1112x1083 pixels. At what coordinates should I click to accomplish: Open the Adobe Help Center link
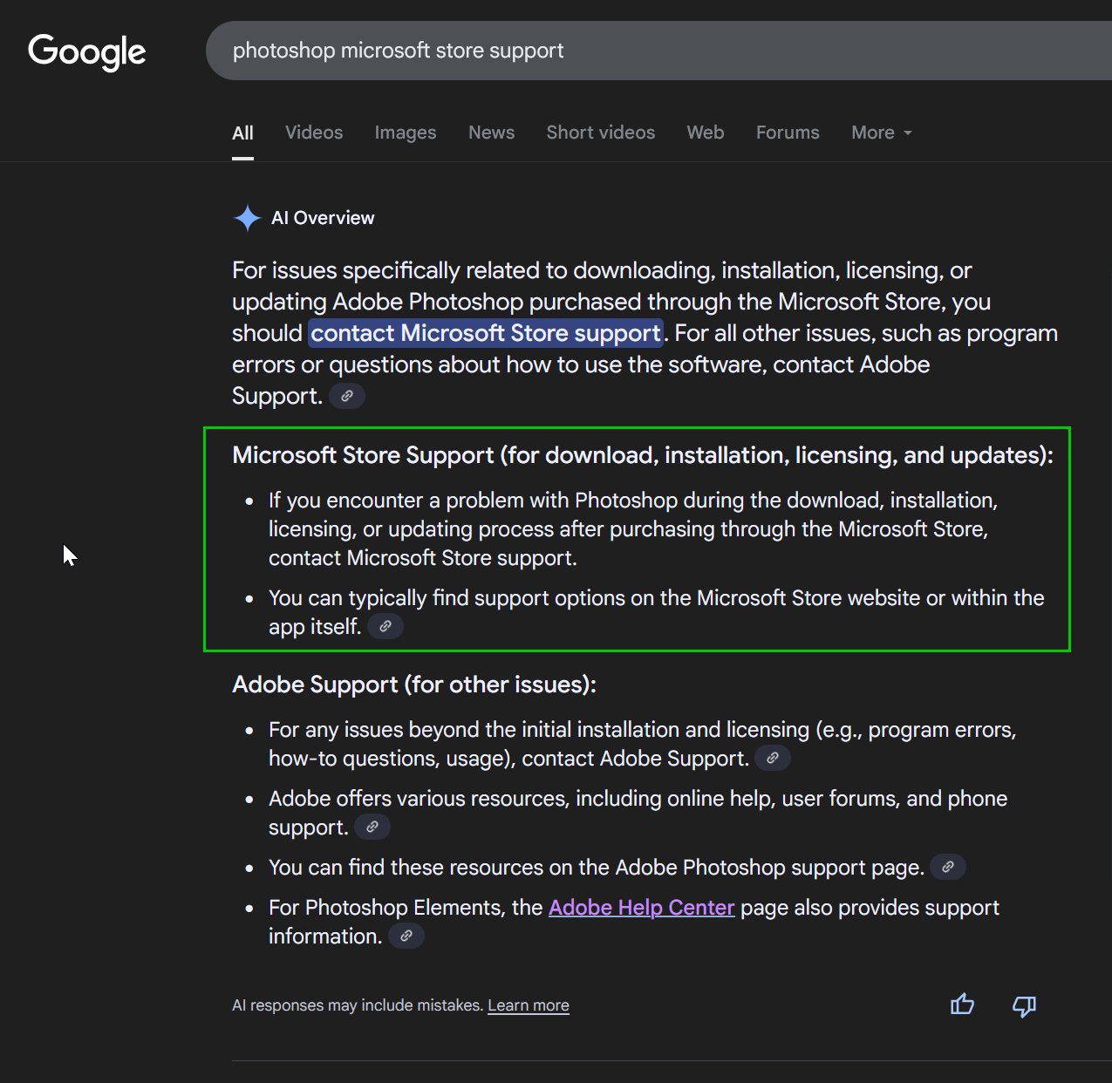point(641,908)
